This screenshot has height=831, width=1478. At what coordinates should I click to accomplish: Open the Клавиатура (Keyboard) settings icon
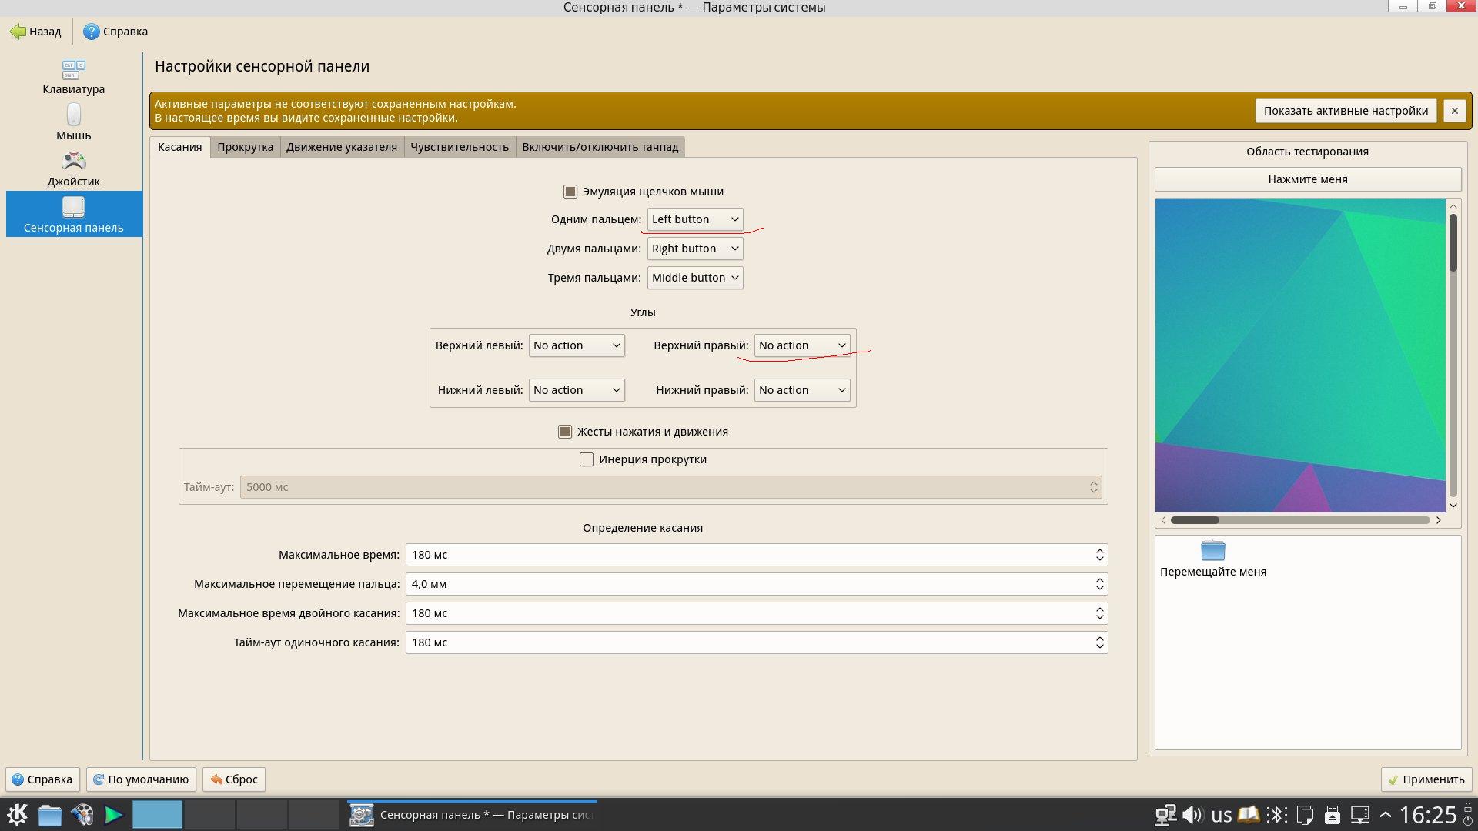tap(73, 71)
